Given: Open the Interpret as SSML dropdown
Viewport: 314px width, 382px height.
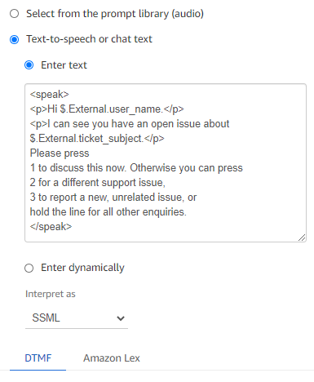Looking at the screenshot, I should point(77,318).
